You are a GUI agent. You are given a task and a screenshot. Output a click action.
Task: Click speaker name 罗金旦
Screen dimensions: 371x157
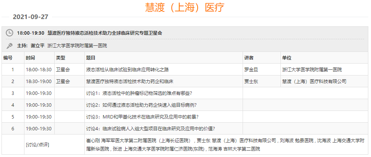[x=251, y=70]
